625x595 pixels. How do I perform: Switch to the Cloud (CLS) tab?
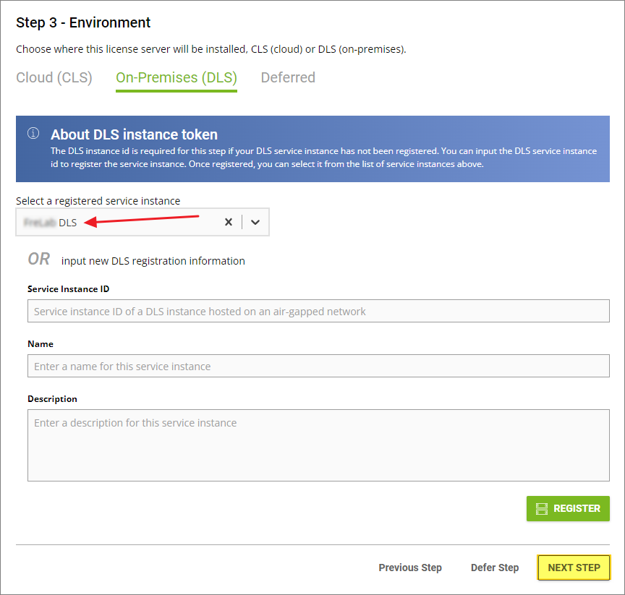[54, 77]
